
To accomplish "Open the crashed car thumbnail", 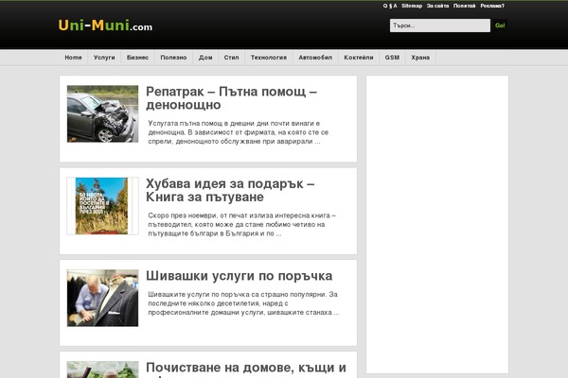I will coord(102,114).
